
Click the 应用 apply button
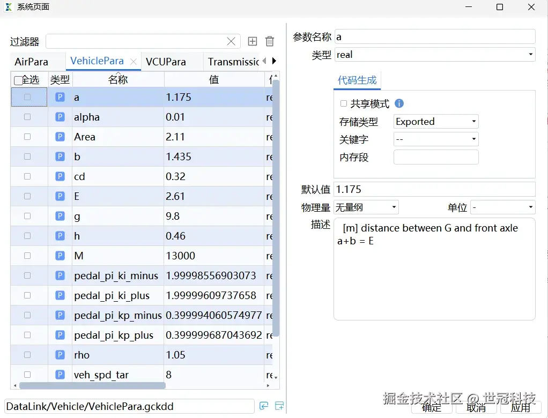[521, 408]
